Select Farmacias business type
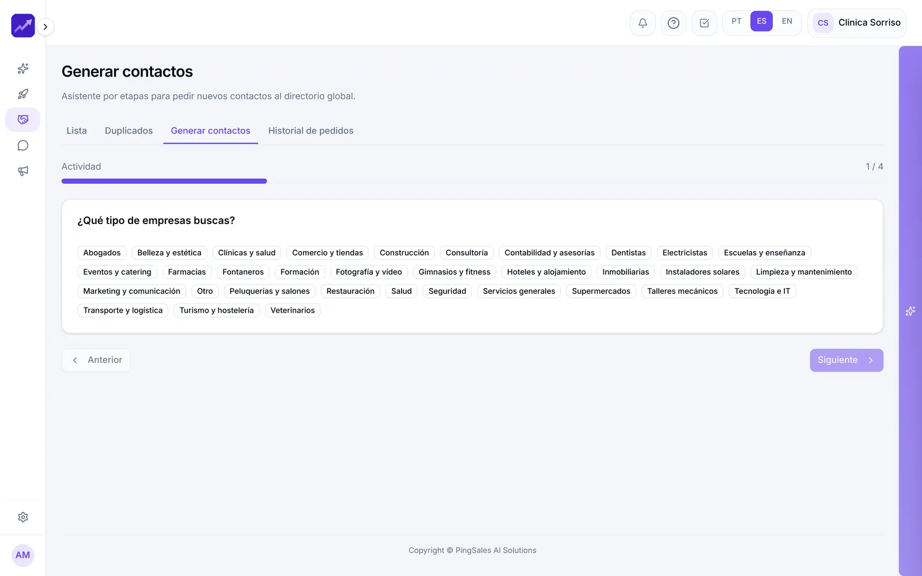922x576 pixels. point(187,272)
